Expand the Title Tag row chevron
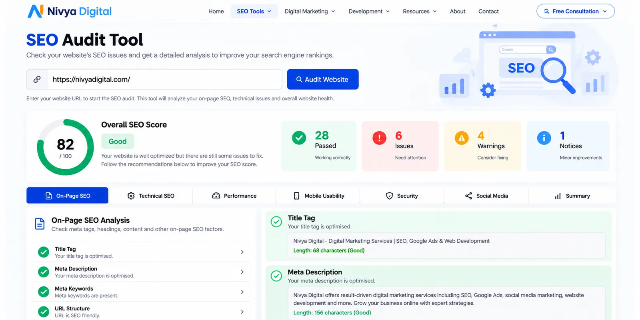 (x=242, y=252)
